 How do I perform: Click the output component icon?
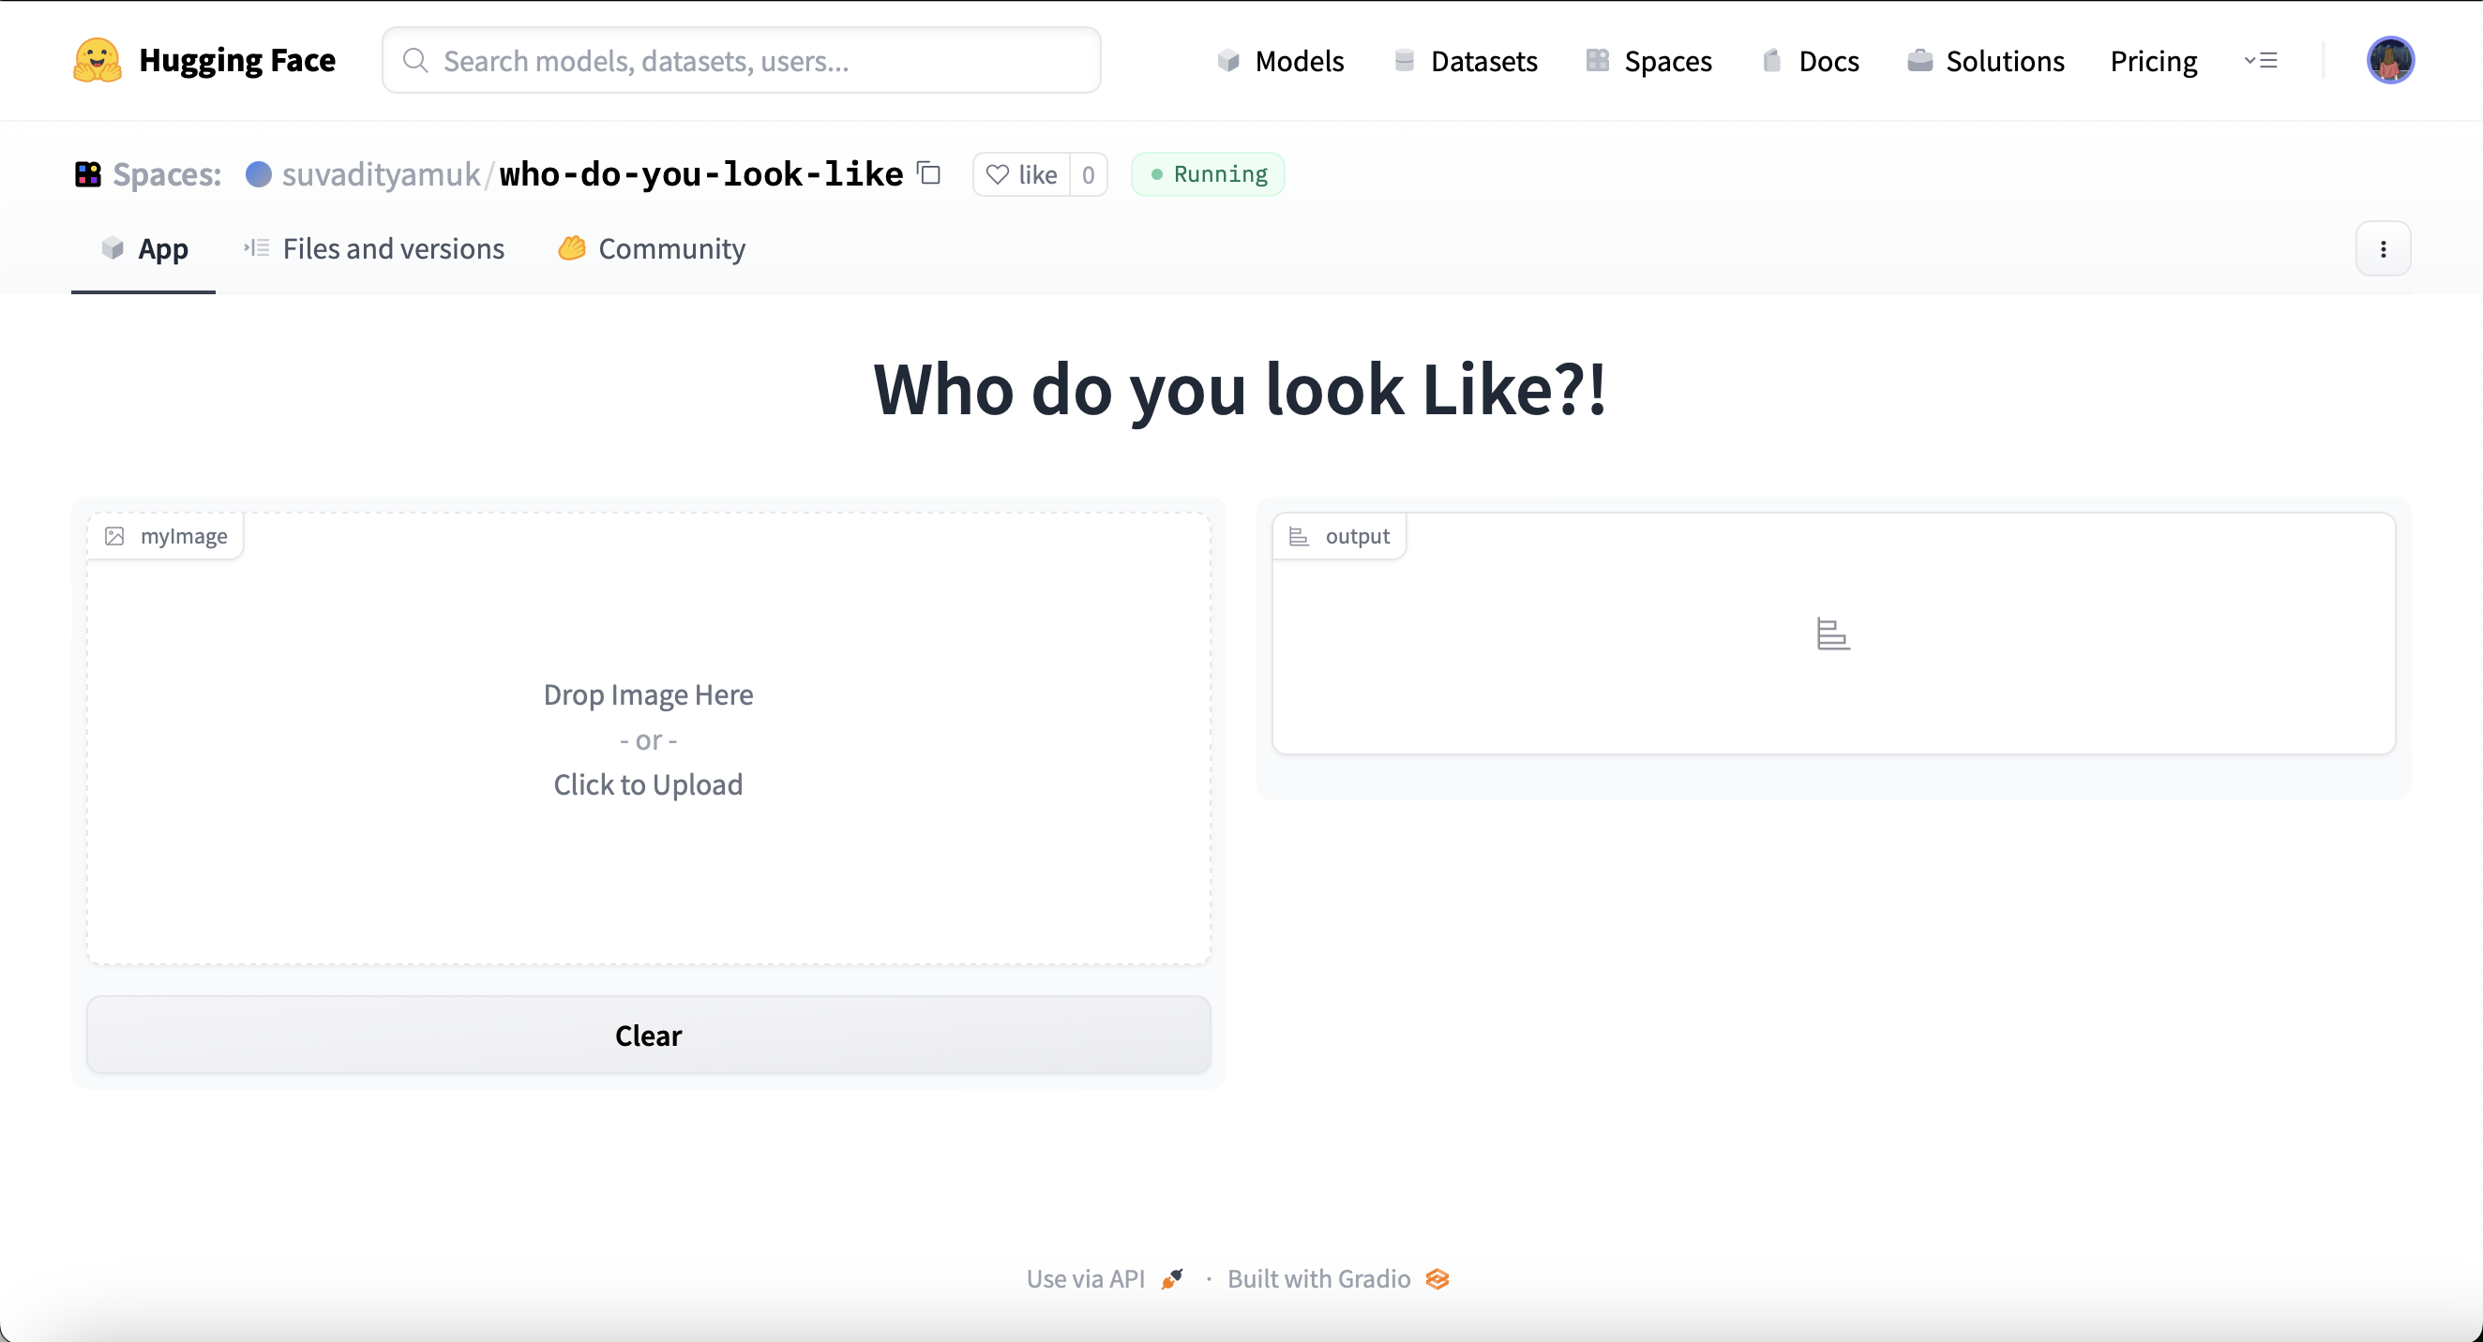pos(1299,536)
